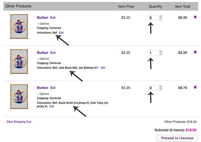201x142 pixels.
Task: Click the Subtotal amount $19.50
Action: point(191,130)
